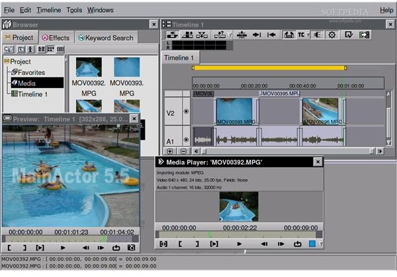The image size is (397, 277).
Task: Click the TC timecode button
Action: point(301,34)
